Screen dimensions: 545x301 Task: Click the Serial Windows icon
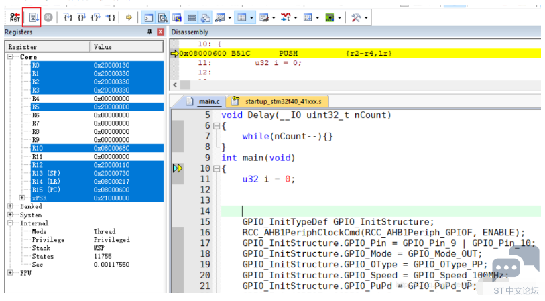pos(264,17)
